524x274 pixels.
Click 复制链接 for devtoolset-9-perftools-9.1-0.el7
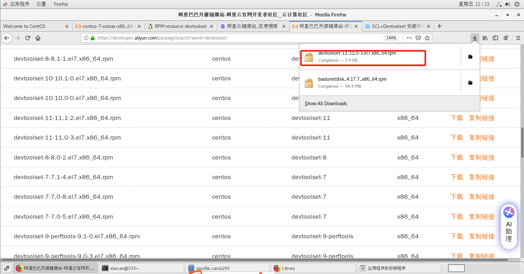pyautogui.click(x=482, y=236)
